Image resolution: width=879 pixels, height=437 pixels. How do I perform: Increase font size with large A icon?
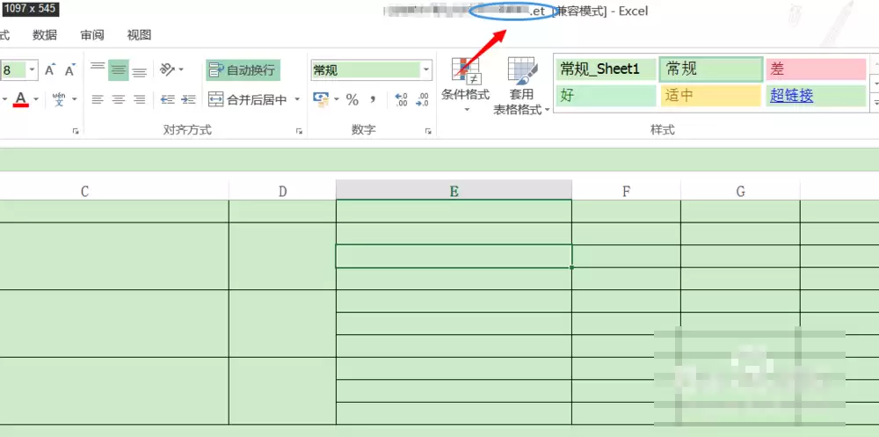pos(50,70)
